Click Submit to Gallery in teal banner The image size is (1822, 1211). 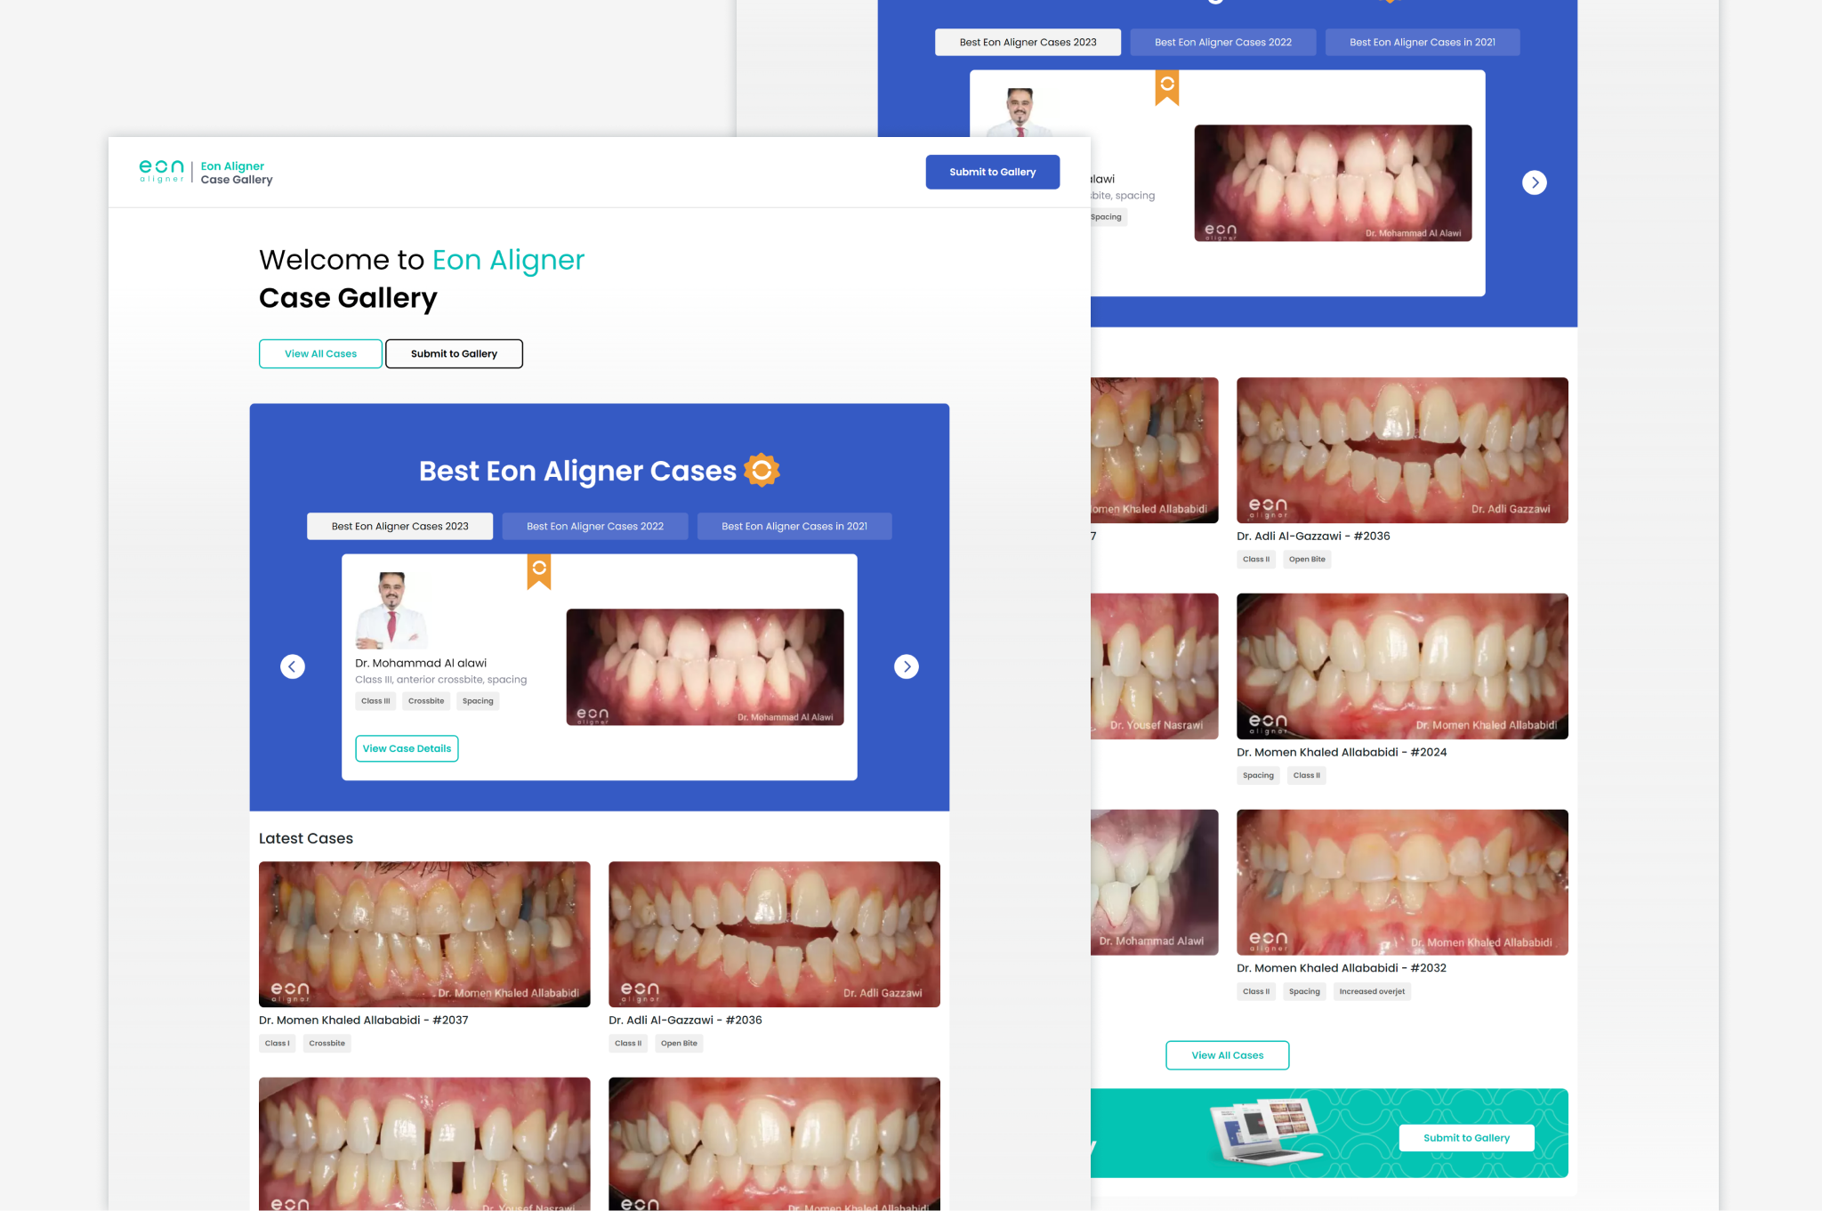coord(1466,1138)
